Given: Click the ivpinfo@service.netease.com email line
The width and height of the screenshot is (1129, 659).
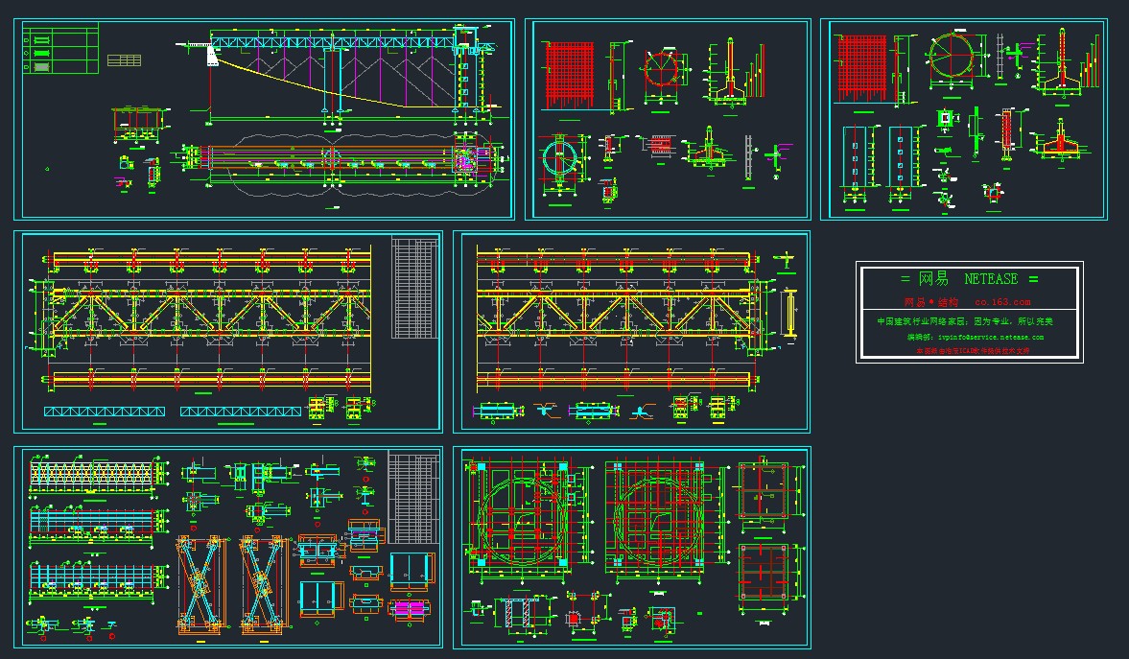Looking at the screenshot, I should [975, 337].
